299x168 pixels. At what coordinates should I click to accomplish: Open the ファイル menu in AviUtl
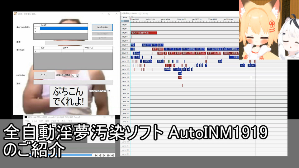[27, 121]
